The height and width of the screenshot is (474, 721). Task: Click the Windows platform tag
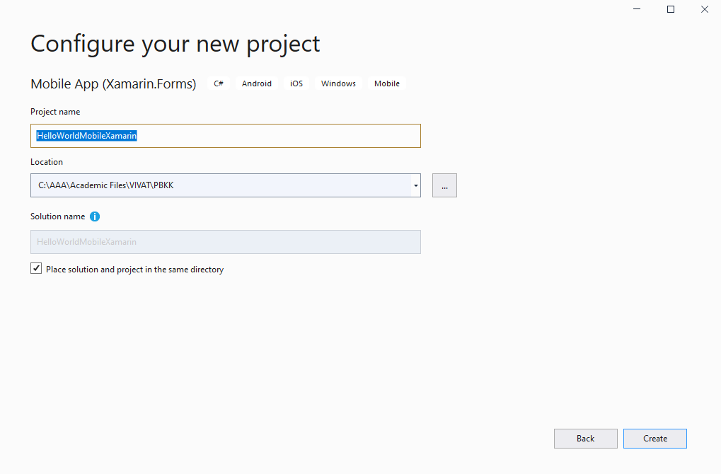coord(338,83)
